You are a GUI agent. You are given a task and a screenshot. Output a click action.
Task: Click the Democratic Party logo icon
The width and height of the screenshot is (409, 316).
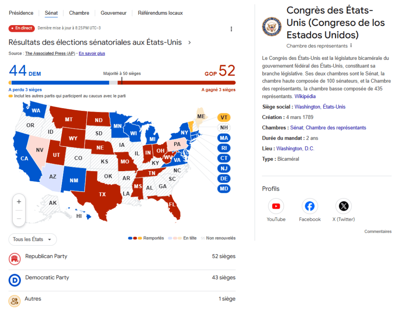15,280
